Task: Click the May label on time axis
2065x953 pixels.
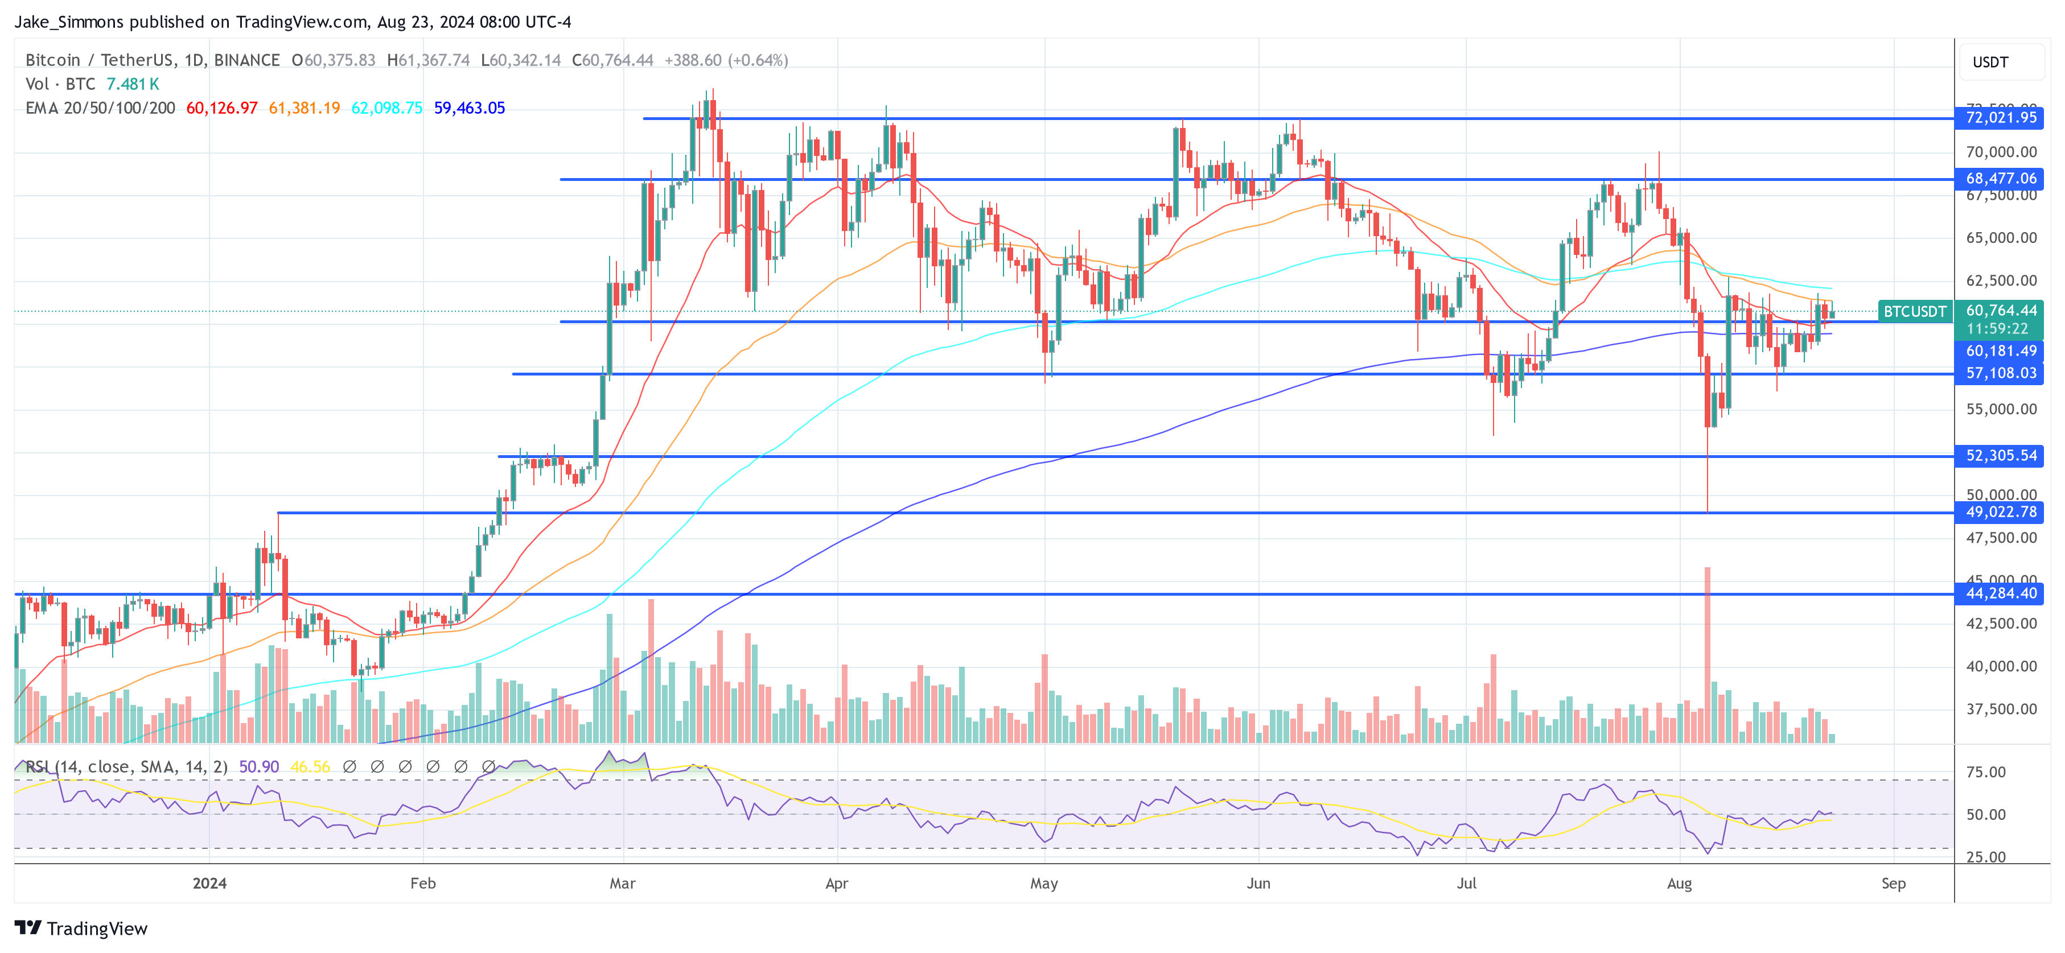Action: point(1044,883)
